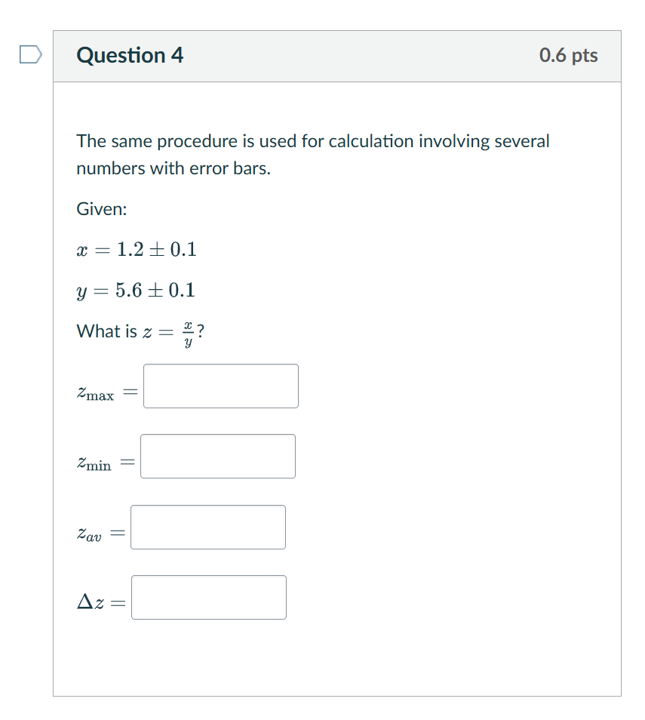Click the y = 5.6 ± 0.1 equation
This screenshot has height=720, width=645.
(x=136, y=290)
